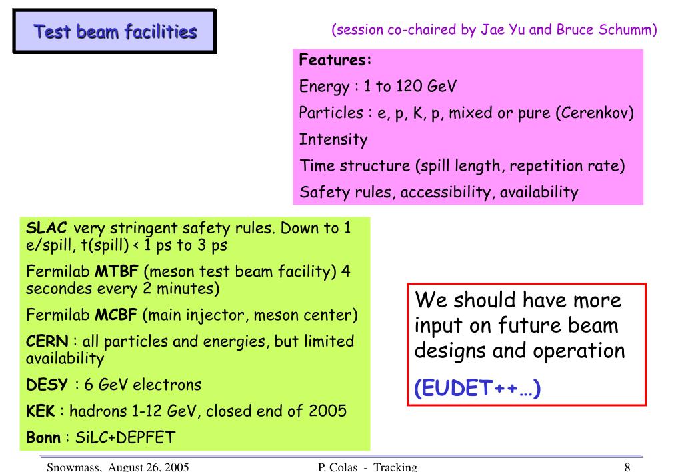Select 'Safety rules, accessibility, availability' line
Viewport: 682px width, 472px height.
439,192
